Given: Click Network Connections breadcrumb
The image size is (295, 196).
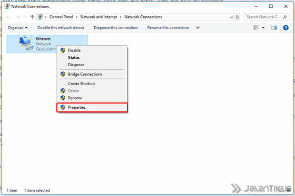Looking at the screenshot, I should pos(143,17).
